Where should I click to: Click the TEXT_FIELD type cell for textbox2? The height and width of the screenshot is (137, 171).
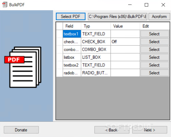point(96,65)
